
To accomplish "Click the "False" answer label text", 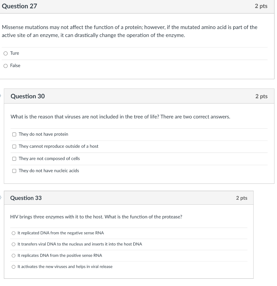I will pyautogui.click(x=15, y=66).
